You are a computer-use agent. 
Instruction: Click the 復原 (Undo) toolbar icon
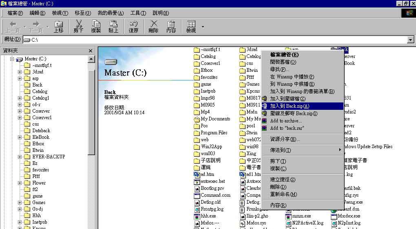tap(133, 27)
